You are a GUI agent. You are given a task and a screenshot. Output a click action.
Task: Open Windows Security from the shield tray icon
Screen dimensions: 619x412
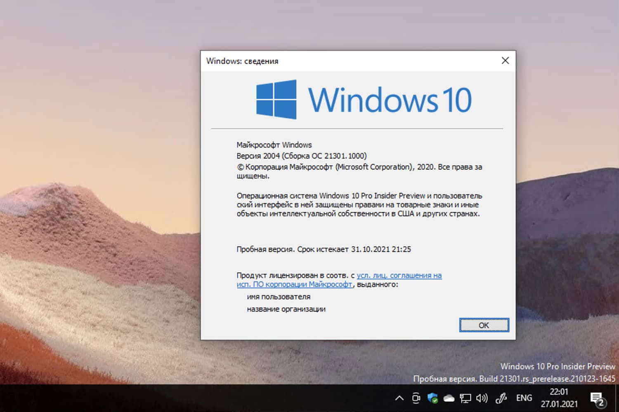click(x=433, y=398)
